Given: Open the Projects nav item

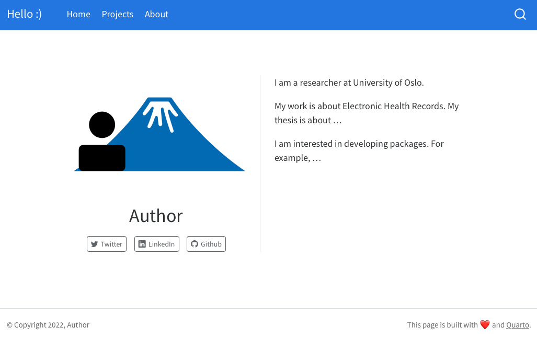Looking at the screenshot, I should 117,14.
